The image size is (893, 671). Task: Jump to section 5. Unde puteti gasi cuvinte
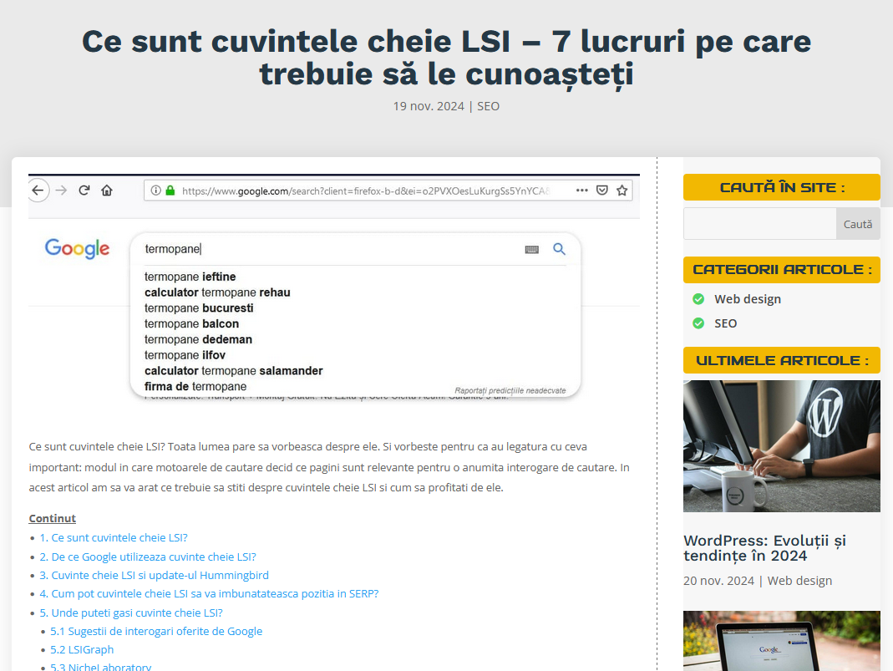coord(131,613)
